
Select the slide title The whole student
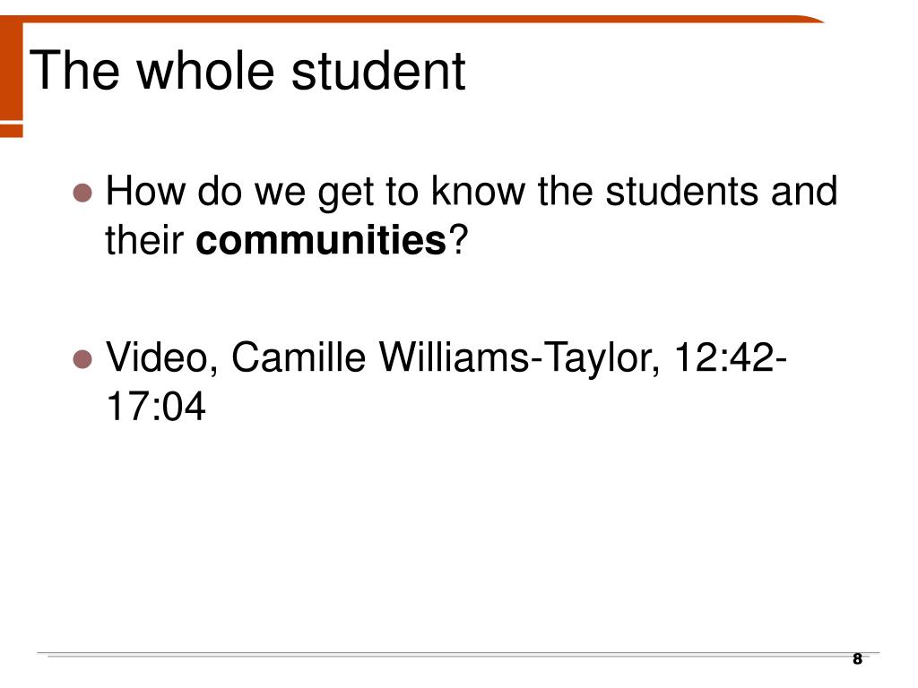pos(247,71)
